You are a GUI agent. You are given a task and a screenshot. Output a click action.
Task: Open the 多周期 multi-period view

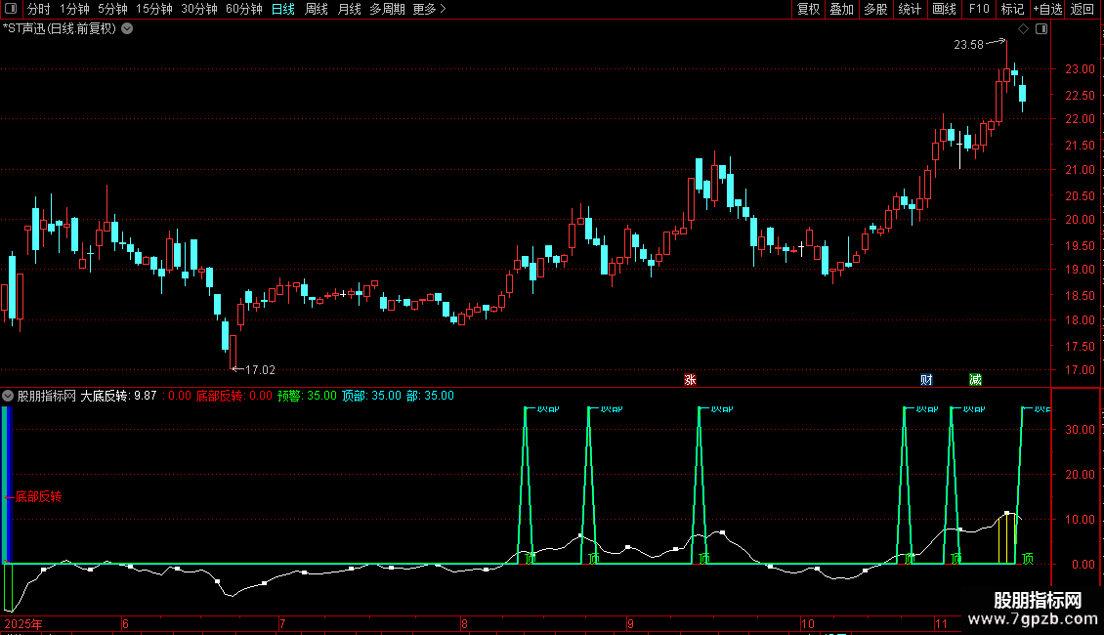(x=387, y=9)
